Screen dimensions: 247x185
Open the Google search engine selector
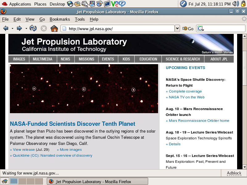click(201, 28)
